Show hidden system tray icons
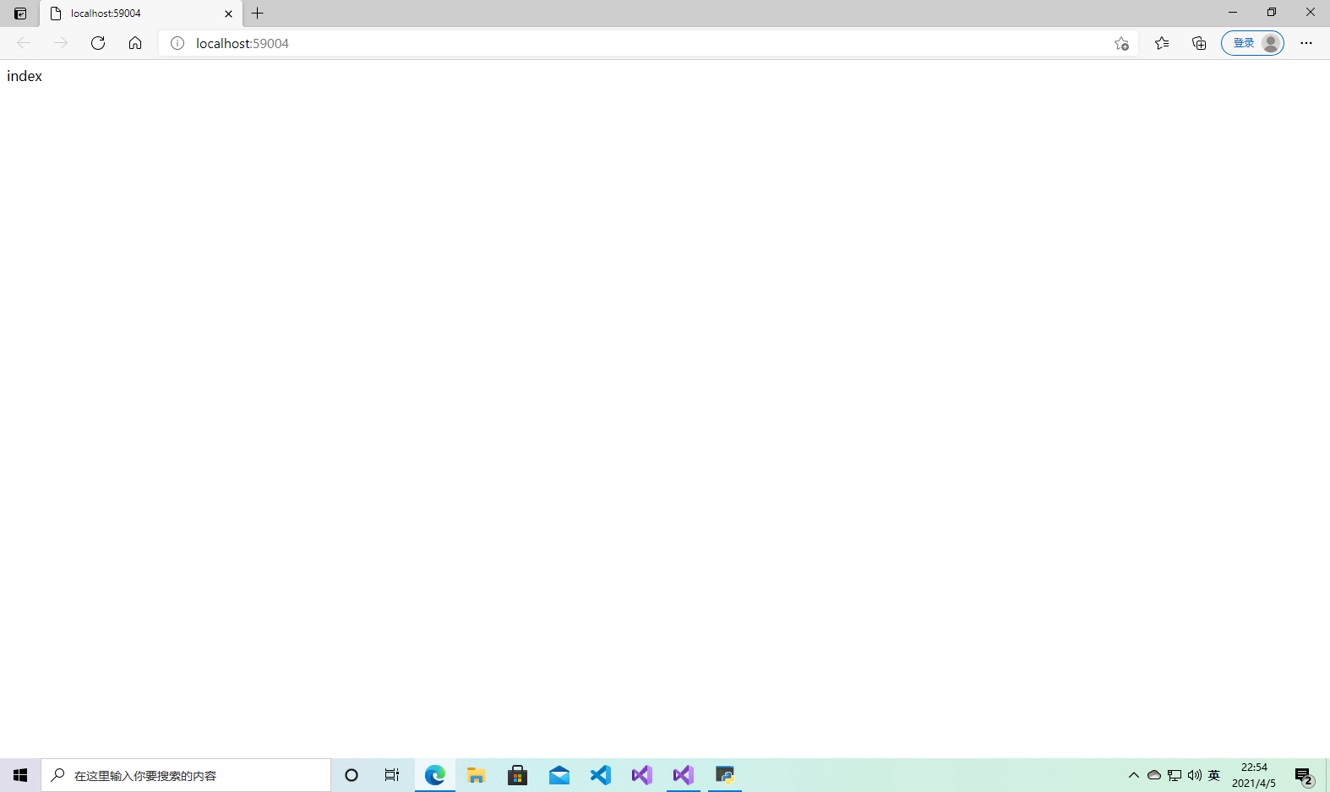The image size is (1330, 792). point(1134,775)
